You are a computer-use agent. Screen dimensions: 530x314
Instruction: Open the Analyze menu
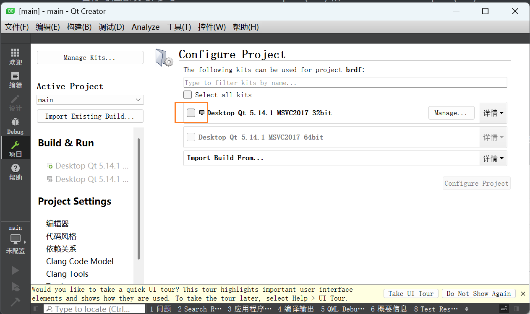coord(145,27)
